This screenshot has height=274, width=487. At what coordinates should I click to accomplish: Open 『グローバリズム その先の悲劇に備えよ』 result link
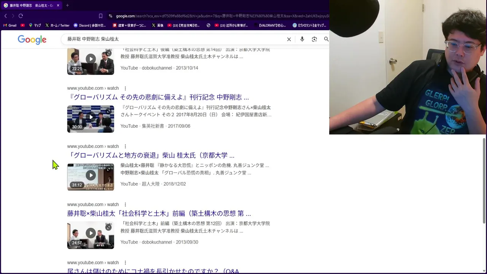158,97
